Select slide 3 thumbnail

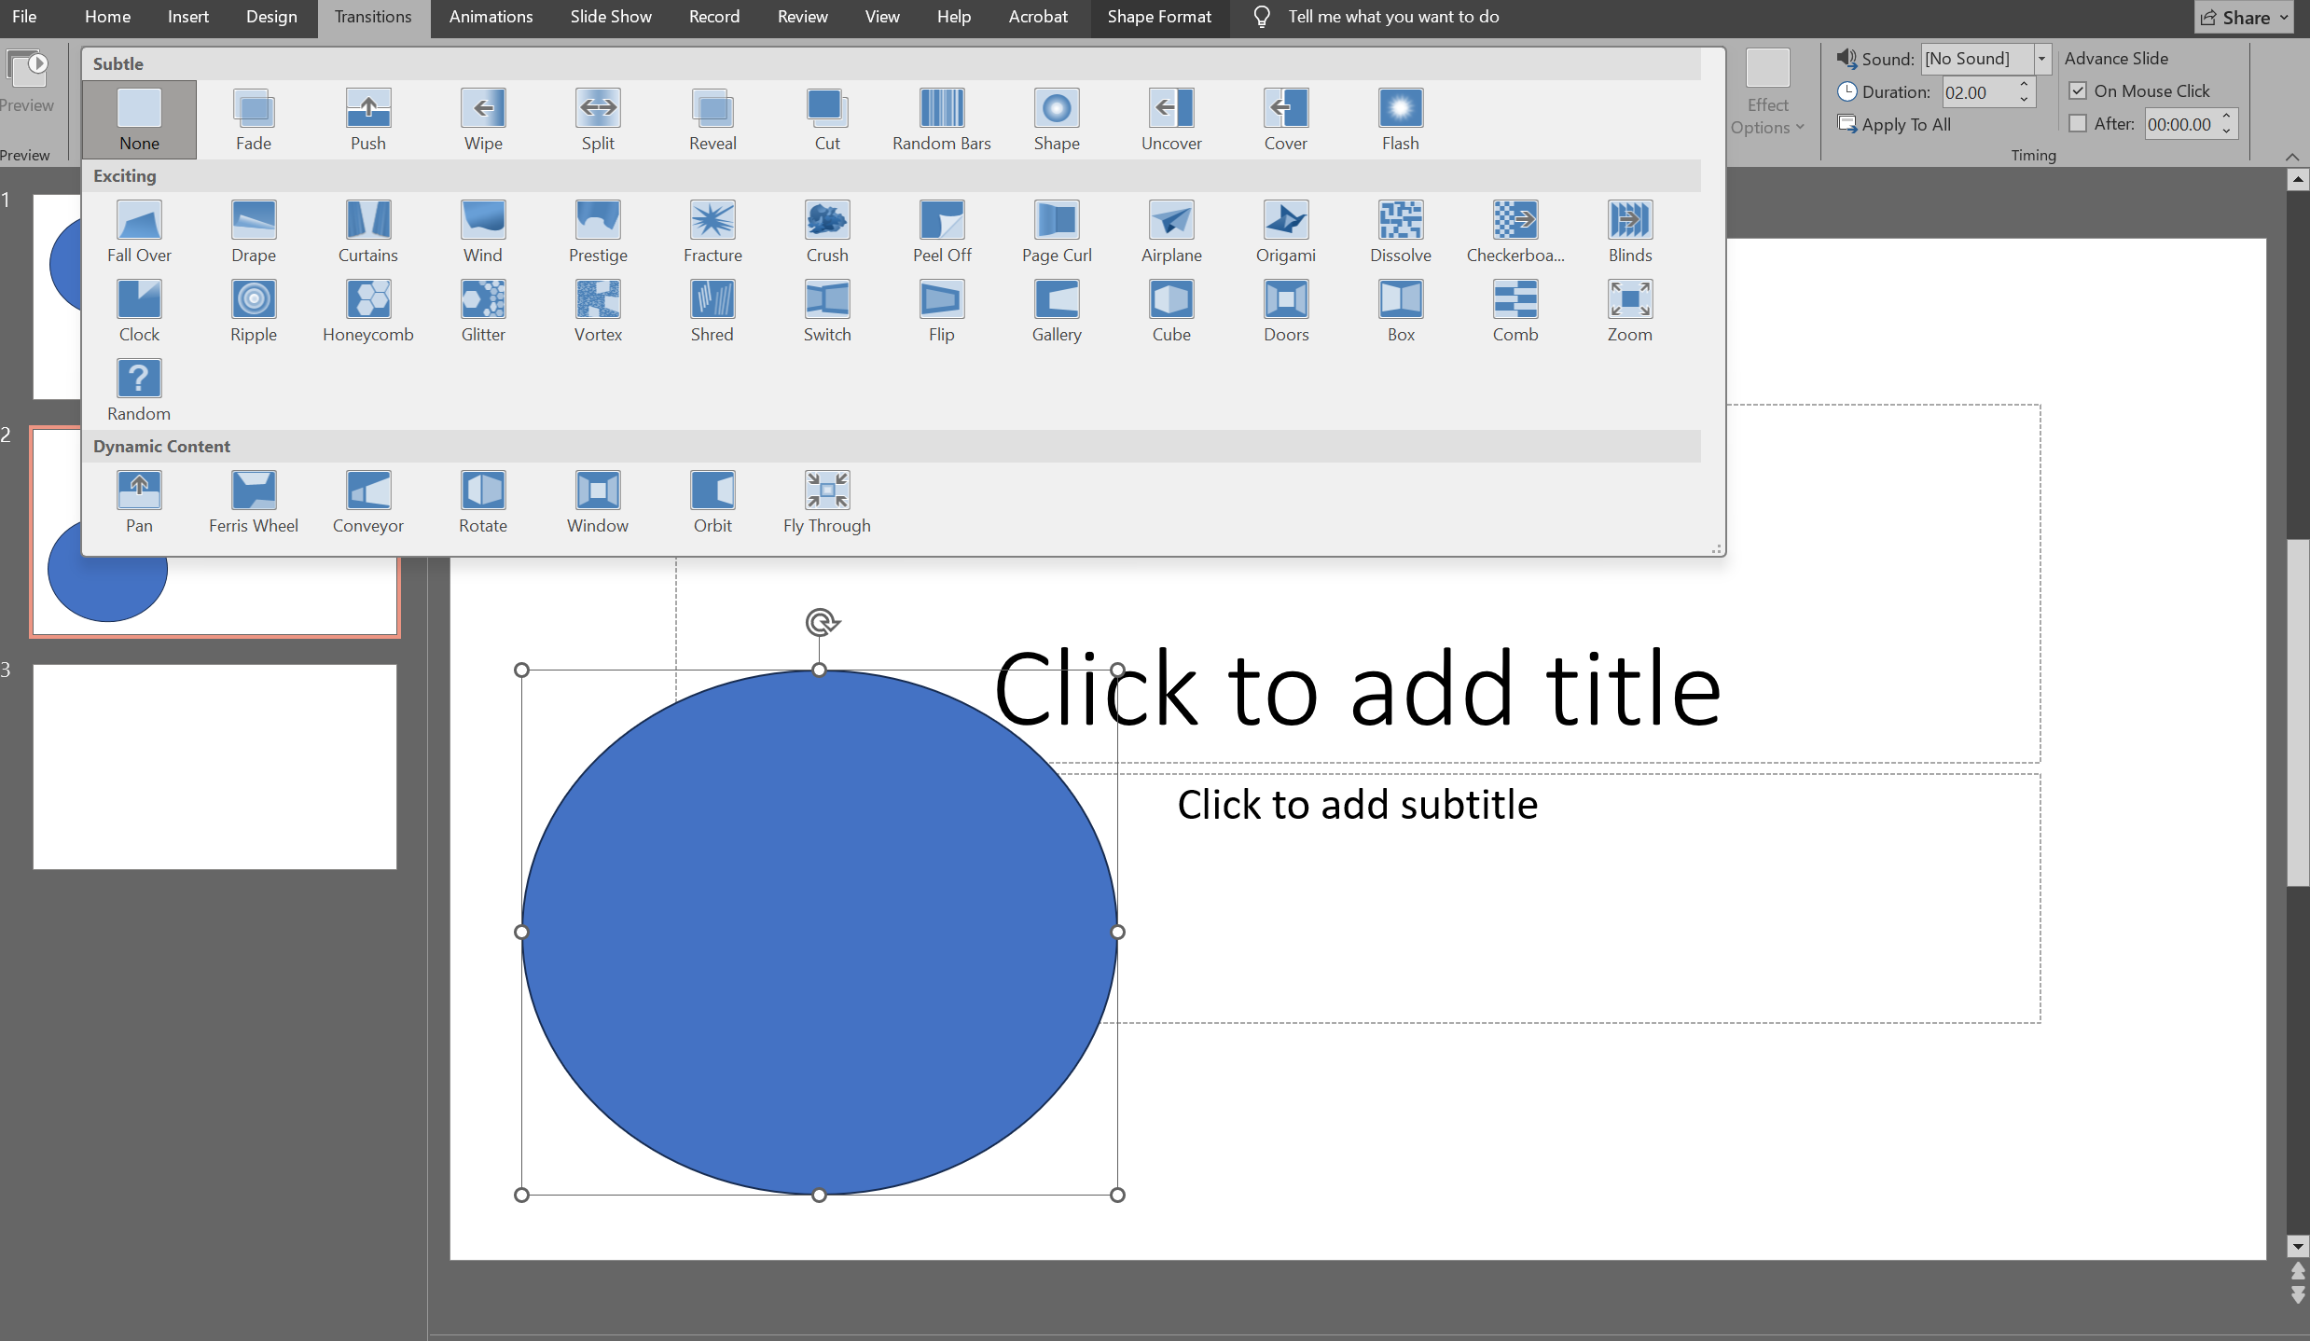click(x=214, y=767)
